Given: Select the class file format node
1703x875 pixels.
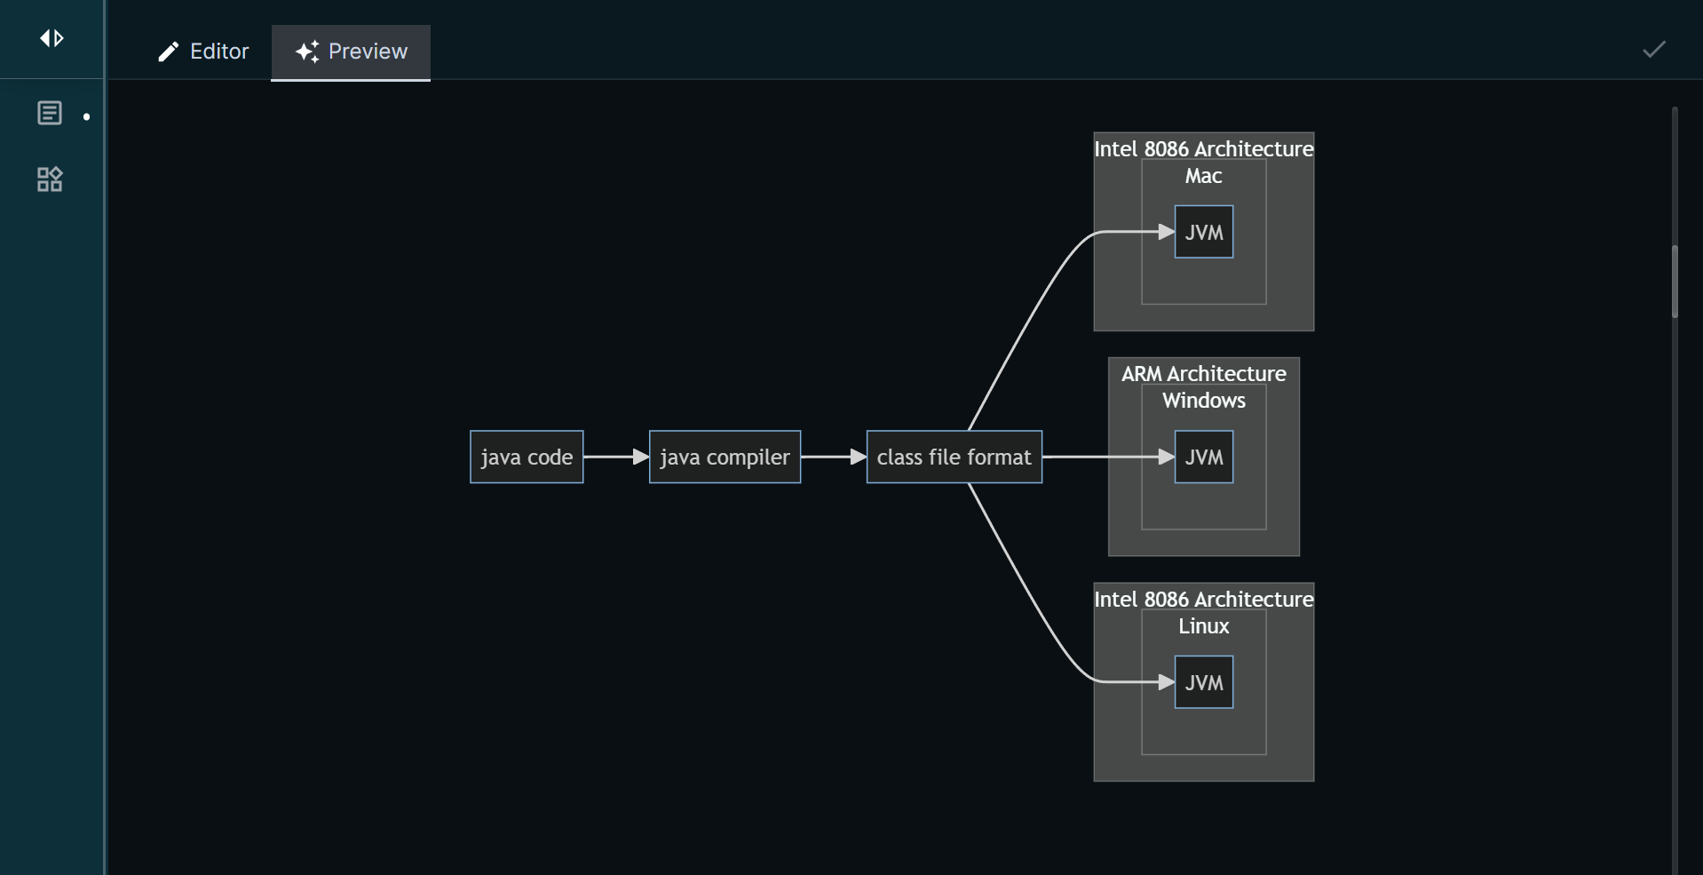Looking at the screenshot, I should point(954,457).
